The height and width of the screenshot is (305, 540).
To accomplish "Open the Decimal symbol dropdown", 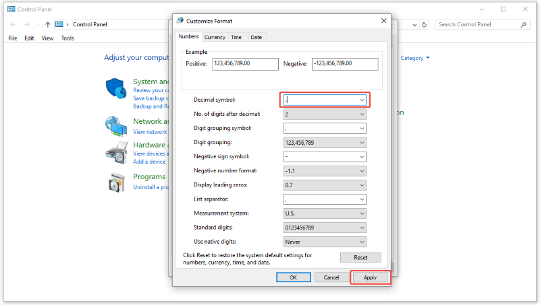I will 362,100.
